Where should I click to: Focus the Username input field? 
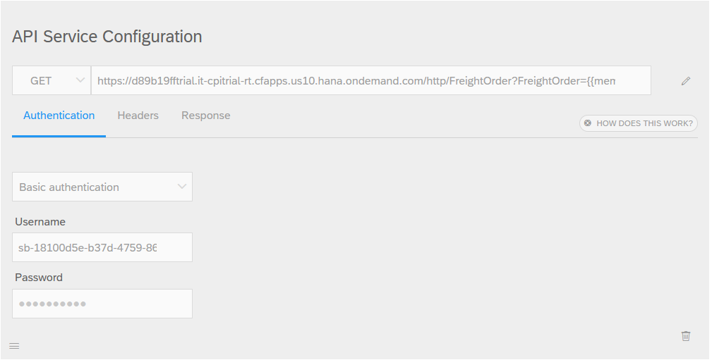click(x=102, y=247)
